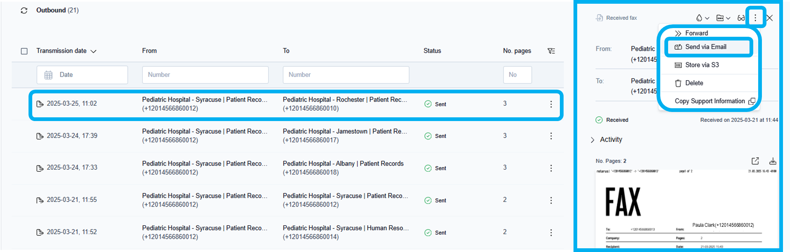The height and width of the screenshot is (252, 790).
Task: Refresh the Outbound fax list
Action: click(24, 10)
